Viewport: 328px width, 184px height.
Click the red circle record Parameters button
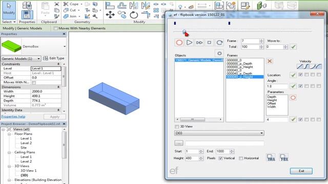click(x=293, y=98)
